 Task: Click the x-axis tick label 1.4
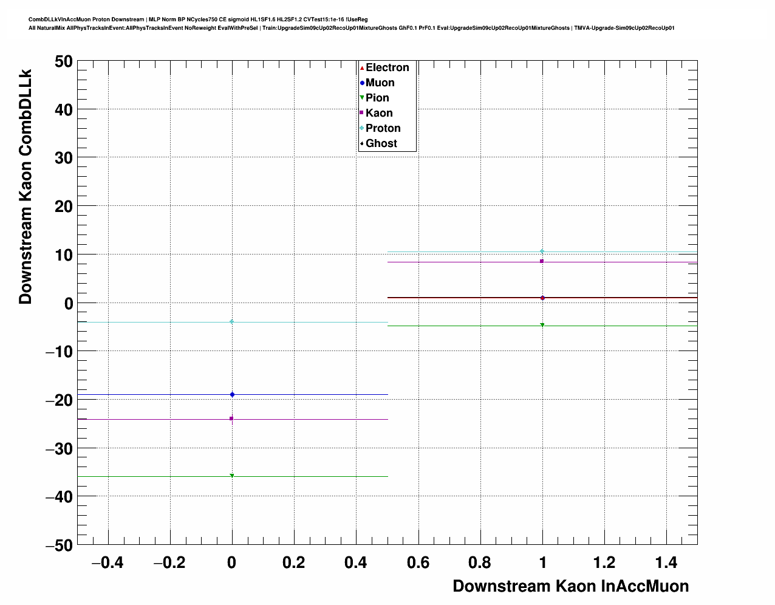pos(666,563)
